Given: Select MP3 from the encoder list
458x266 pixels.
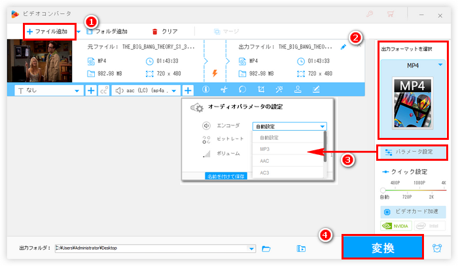Looking at the screenshot, I should [265, 149].
